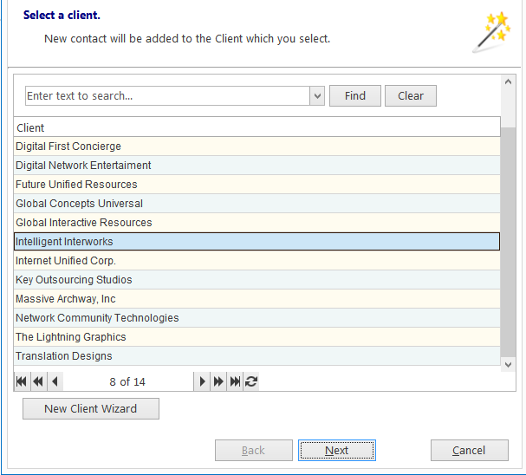Refresh the client list

point(251,381)
